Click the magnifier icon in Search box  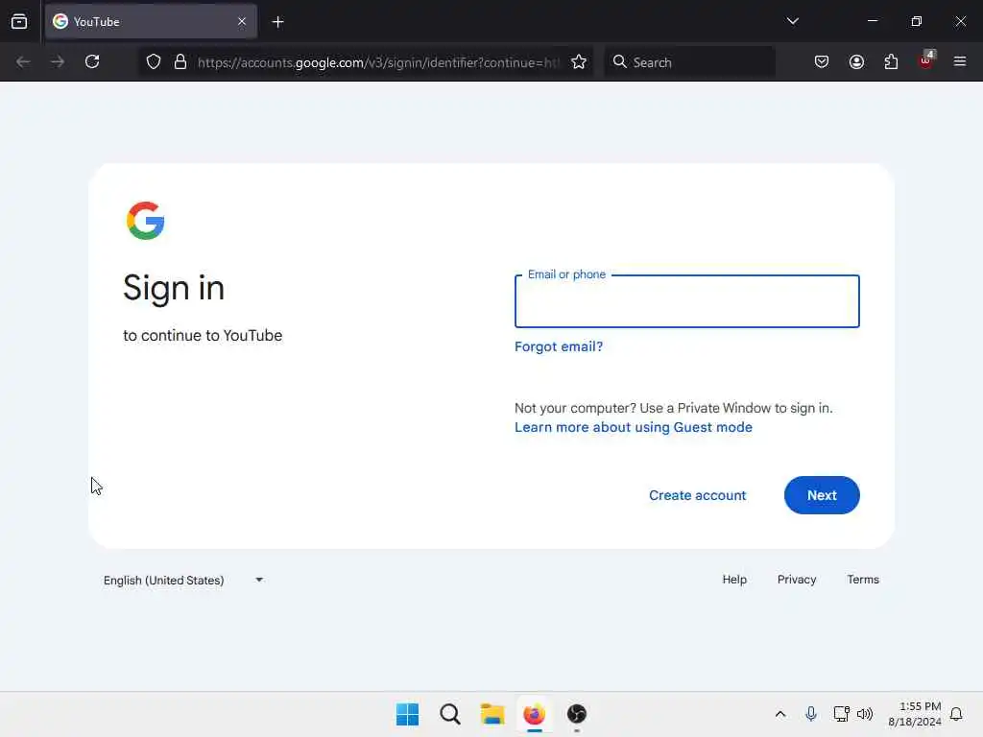click(x=619, y=61)
